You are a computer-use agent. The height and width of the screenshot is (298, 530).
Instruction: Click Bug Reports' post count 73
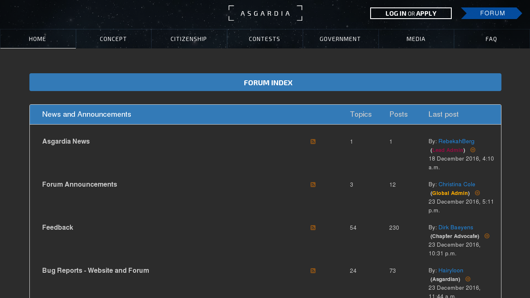(393, 271)
